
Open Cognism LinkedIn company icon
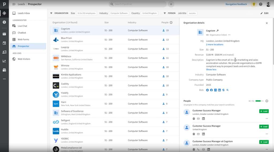(x=219, y=90)
